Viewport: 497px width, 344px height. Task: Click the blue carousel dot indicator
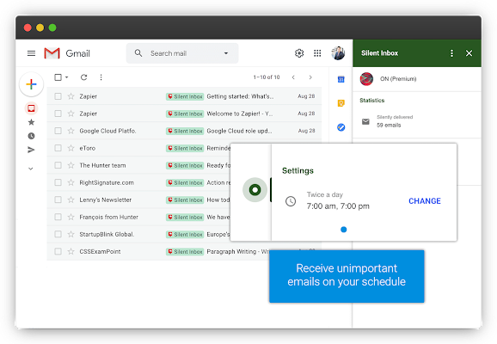[x=343, y=230]
